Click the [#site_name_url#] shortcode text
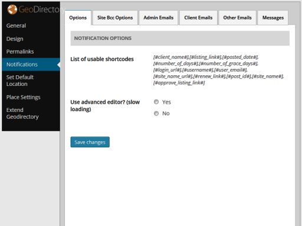The height and width of the screenshot is (226, 302). click(x=173, y=77)
